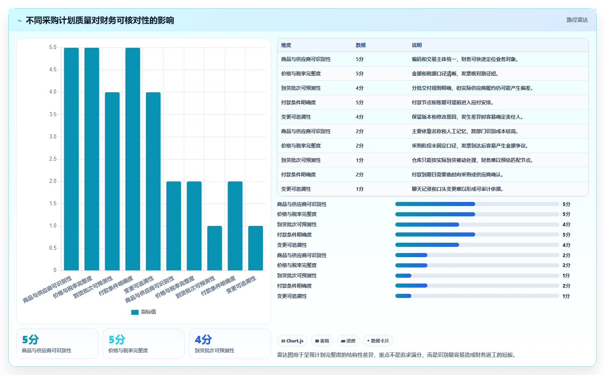Click the 1分 cell in the table's 变更可追溯性 row
This screenshot has width=605, height=375.
click(359, 189)
